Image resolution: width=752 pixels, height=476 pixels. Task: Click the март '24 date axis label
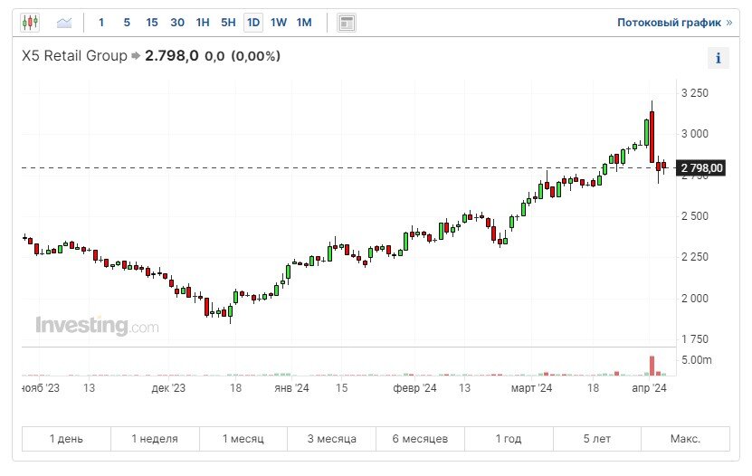531,388
